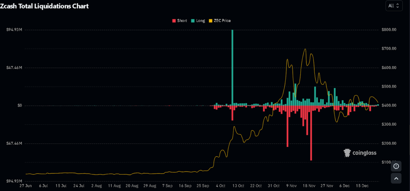The height and width of the screenshot is (191, 410).
Task: Click the $200.00 price axis label
Action: tap(389, 143)
